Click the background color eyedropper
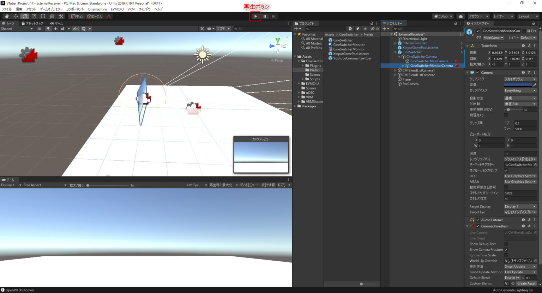This screenshot has height=293, width=542. coord(535,85)
